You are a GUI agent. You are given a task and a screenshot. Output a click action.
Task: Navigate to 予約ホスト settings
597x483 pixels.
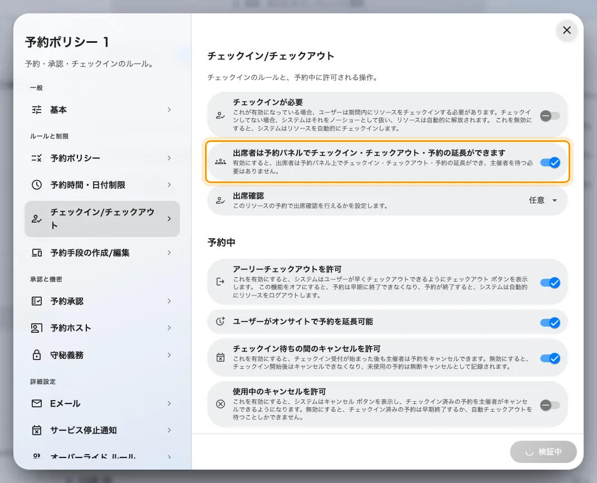click(102, 328)
